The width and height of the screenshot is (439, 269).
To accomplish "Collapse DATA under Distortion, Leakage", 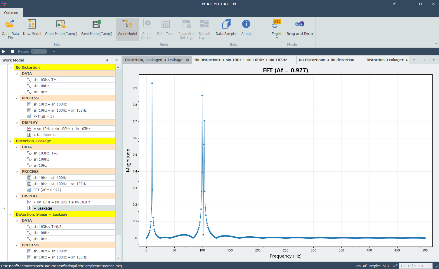I will 17,147.
